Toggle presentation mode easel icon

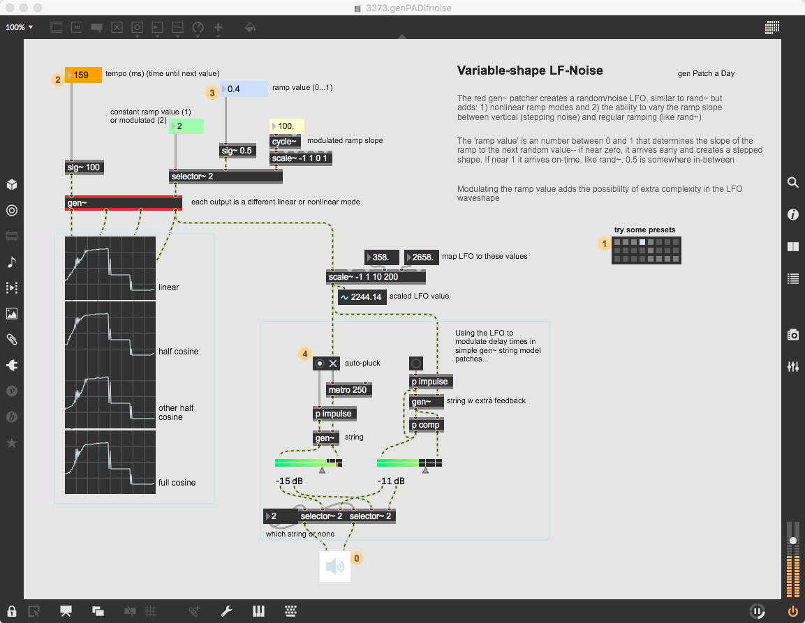pyautogui.click(x=66, y=611)
